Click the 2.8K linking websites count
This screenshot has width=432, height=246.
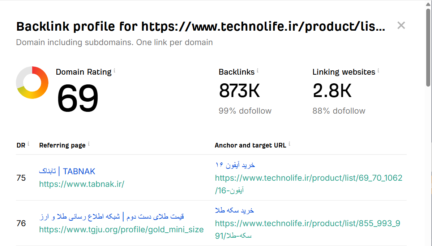(x=332, y=91)
